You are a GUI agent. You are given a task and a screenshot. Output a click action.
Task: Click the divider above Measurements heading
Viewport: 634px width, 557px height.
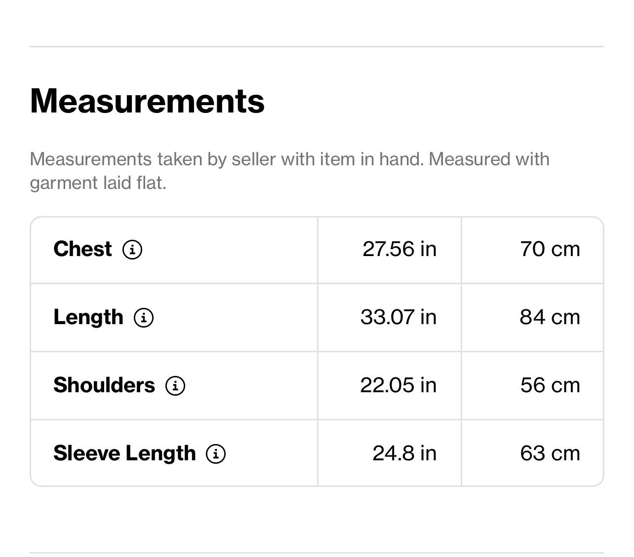[x=317, y=47]
